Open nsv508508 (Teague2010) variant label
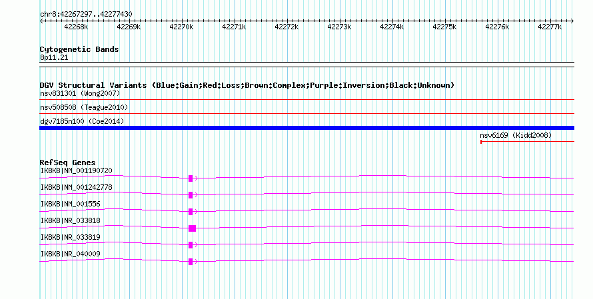Screen dimensions: 593x299 (84, 107)
